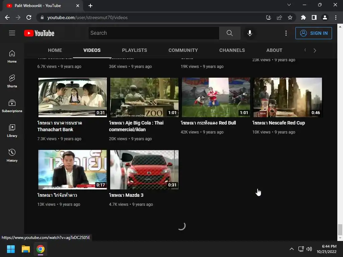Open the taskbar clock and date
343x257 pixels.
(x=327, y=249)
